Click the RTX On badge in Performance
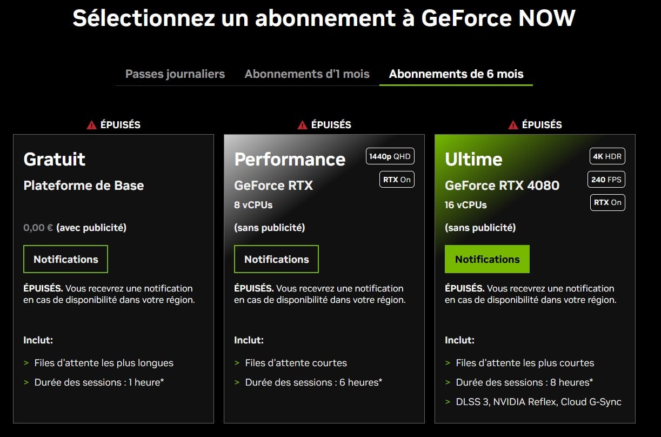This screenshot has width=661, height=437. click(x=397, y=180)
